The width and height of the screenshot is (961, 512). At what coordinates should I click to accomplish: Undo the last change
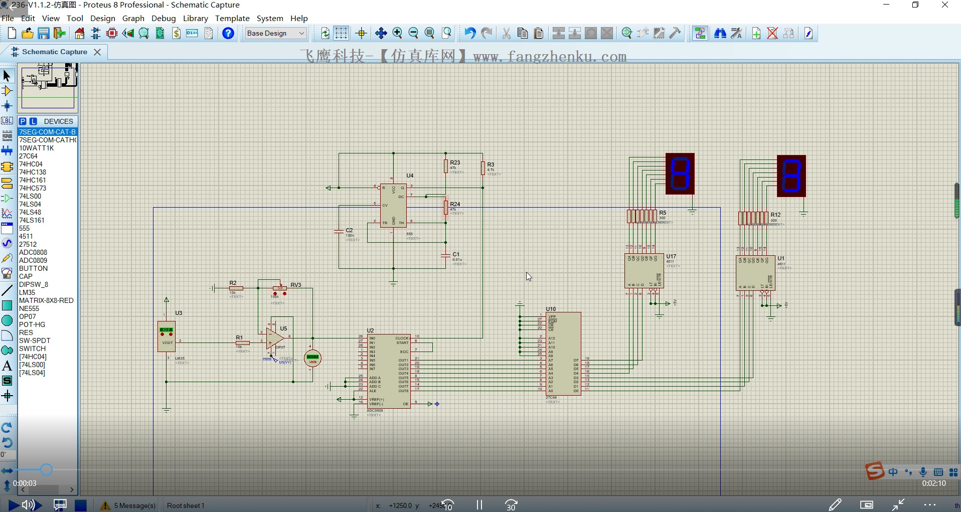469,34
